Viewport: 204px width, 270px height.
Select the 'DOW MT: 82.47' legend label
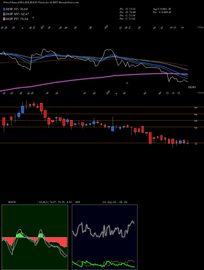pos(17,14)
